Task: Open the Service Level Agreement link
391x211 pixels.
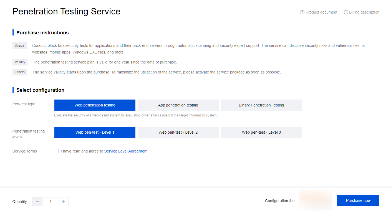Action: (x=126, y=151)
